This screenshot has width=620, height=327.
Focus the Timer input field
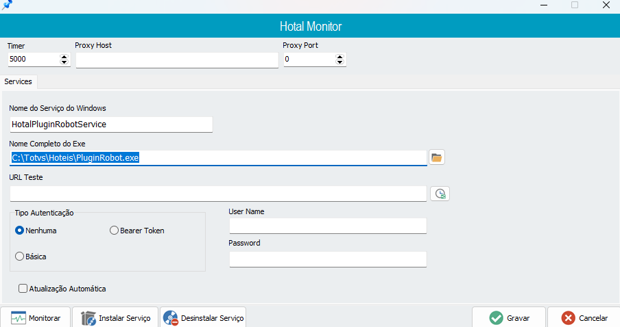[33, 59]
